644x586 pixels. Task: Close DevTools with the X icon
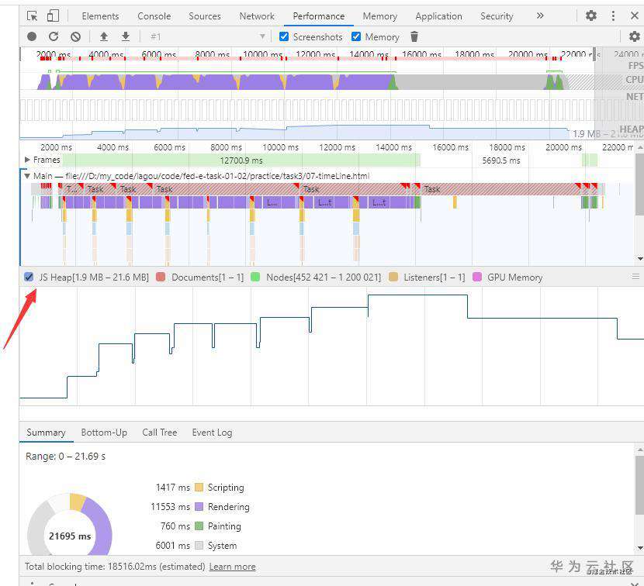635,16
